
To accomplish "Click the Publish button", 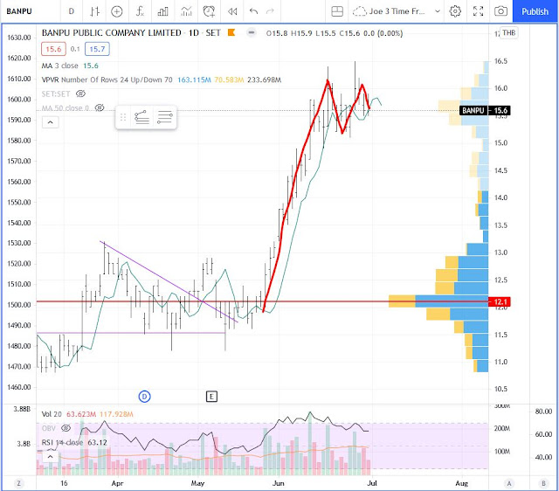I will pos(535,11).
